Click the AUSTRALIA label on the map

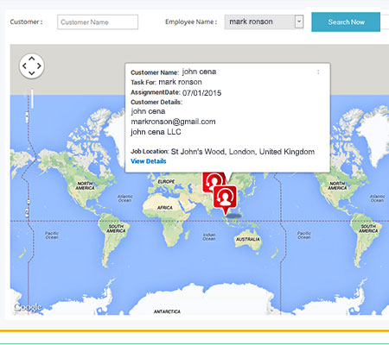click(248, 239)
